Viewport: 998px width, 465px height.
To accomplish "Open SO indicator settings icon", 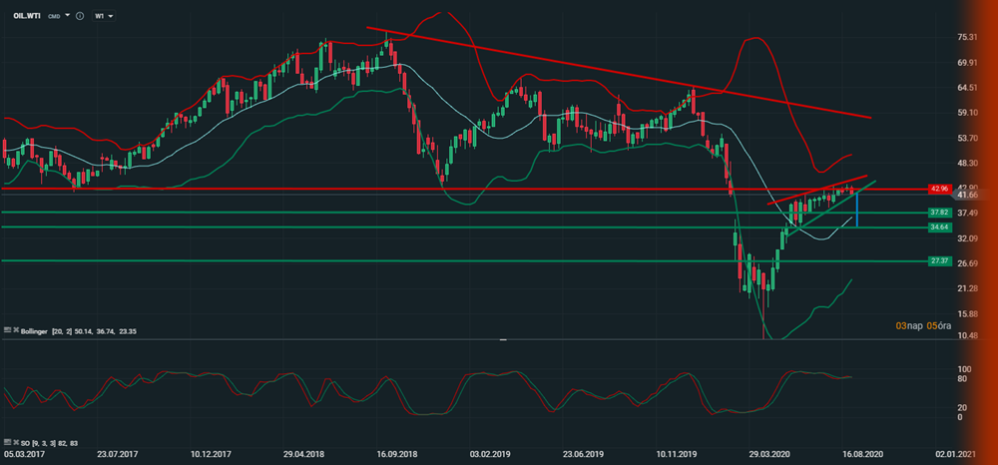I will point(8,441).
